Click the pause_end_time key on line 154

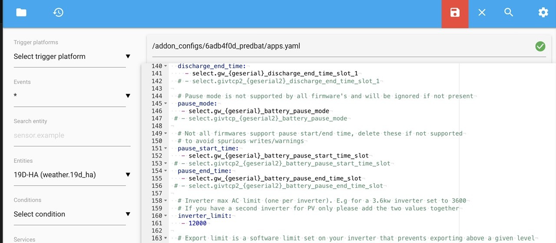204,171
